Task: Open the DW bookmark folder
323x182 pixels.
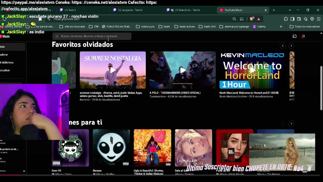Action: click(x=94, y=27)
